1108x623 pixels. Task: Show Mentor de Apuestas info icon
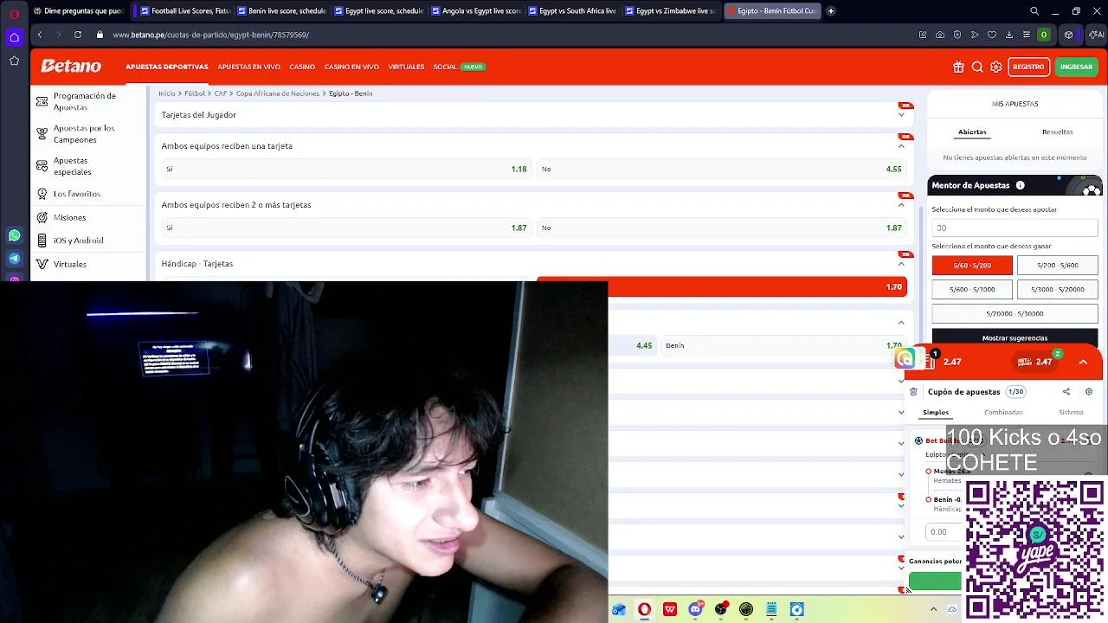click(1021, 185)
